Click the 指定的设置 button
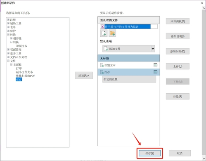206x161 pixels. click(x=129, y=79)
